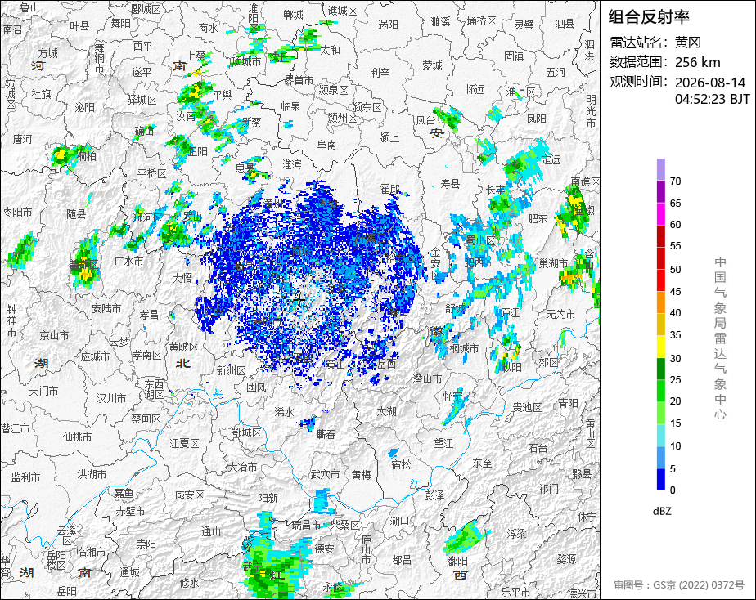Click the observation time 04:52:23 BJT
This screenshot has width=756, height=600.
point(712,99)
